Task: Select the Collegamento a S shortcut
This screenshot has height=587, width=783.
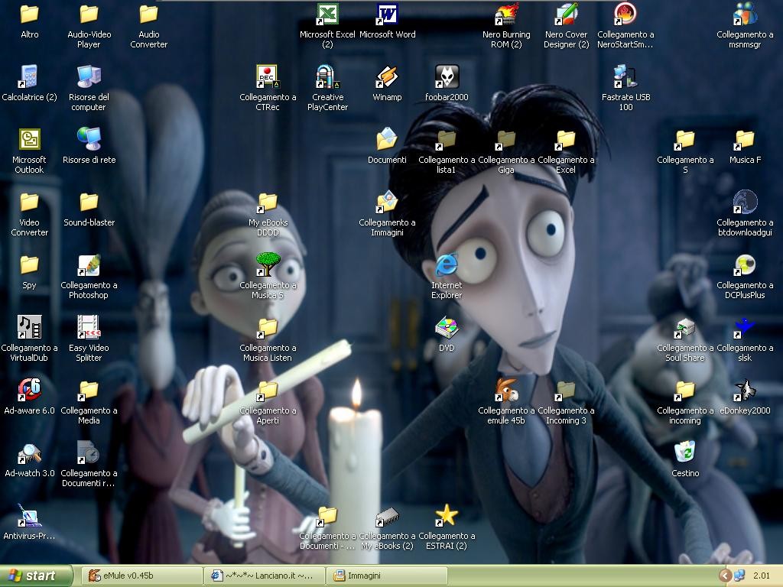Action: [x=685, y=140]
